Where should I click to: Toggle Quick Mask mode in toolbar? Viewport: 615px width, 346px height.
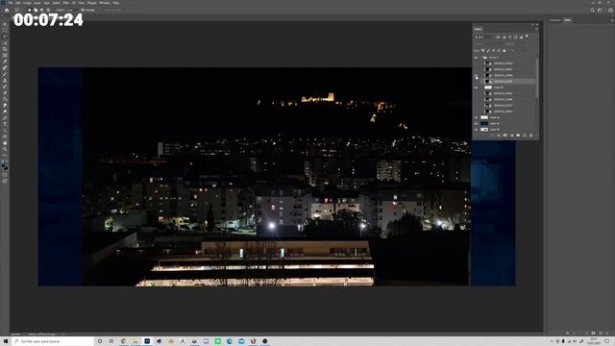coord(5,175)
